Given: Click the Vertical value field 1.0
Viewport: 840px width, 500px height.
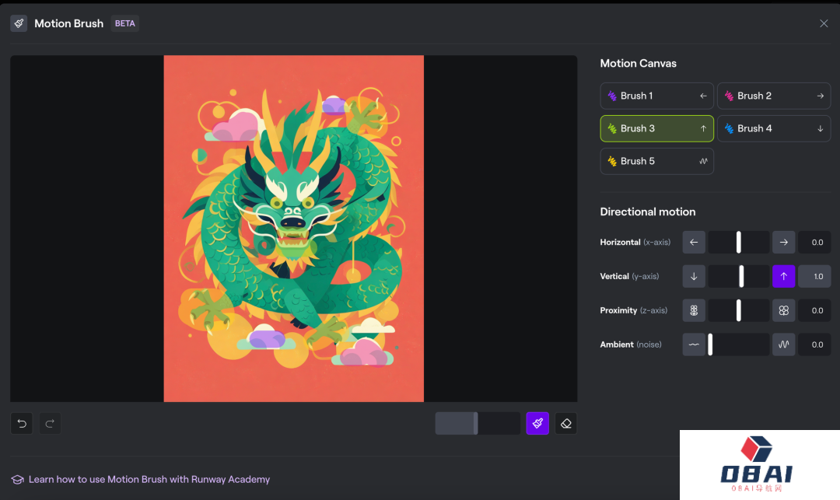Looking at the screenshot, I should [x=814, y=276].
